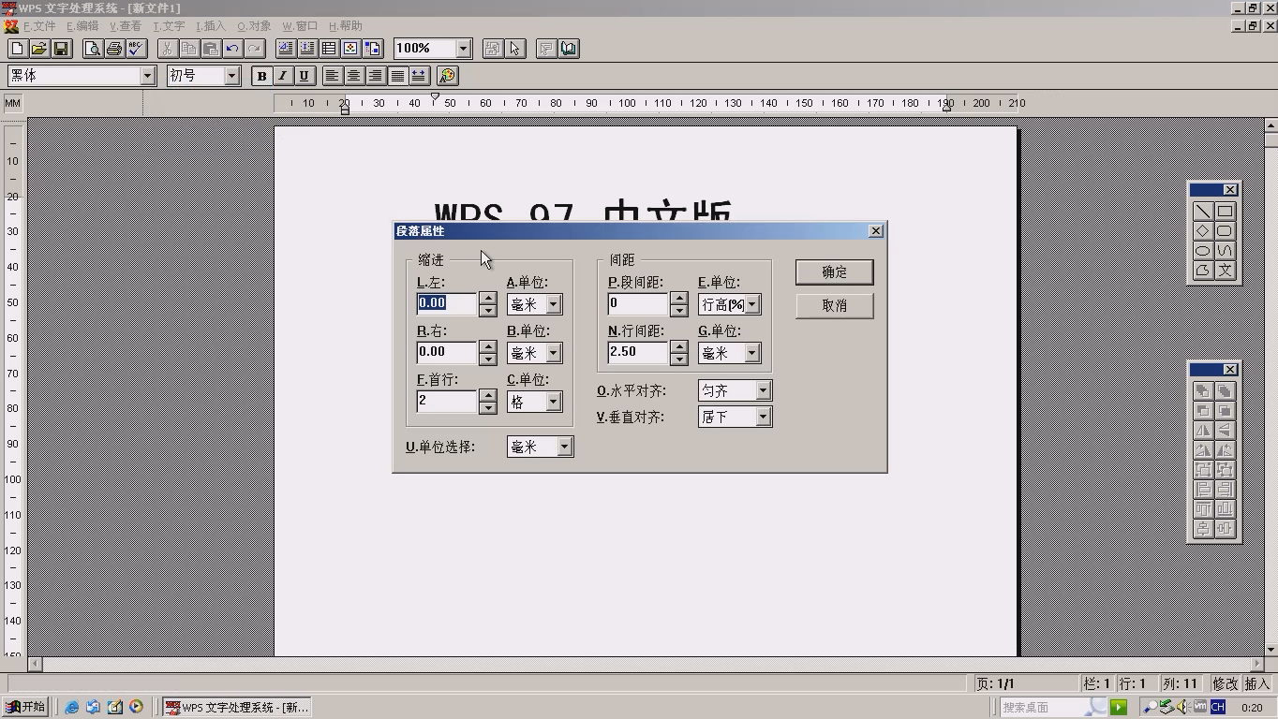Select the text box 文 tool
This screenshot has width=1278, height=719.
1225,271
